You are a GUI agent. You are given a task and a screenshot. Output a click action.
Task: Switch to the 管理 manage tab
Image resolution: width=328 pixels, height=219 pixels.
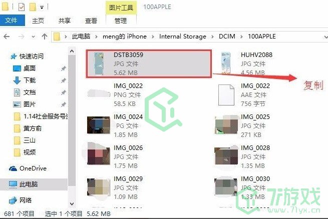121,20
